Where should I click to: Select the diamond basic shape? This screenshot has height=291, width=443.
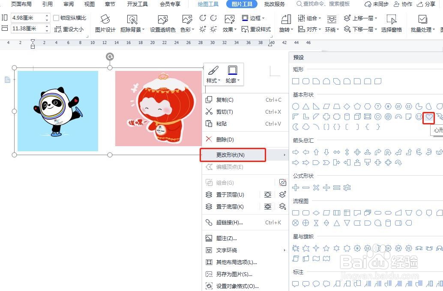[x=347, y=106]
